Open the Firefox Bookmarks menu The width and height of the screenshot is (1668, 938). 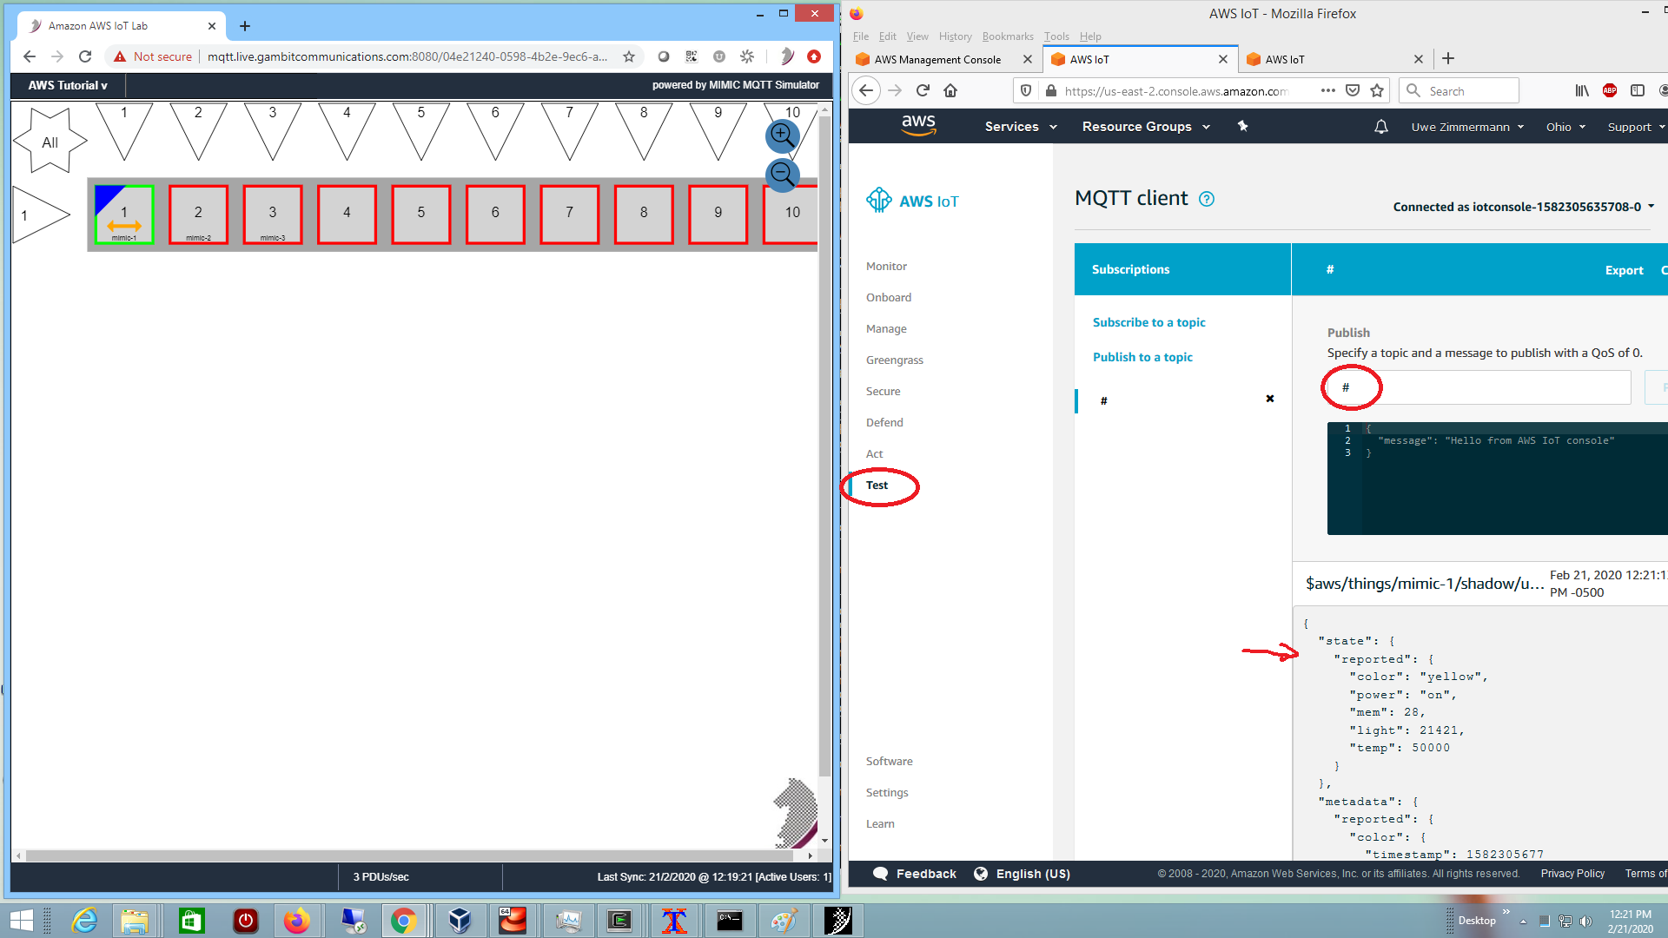(x=1008, y=36)
